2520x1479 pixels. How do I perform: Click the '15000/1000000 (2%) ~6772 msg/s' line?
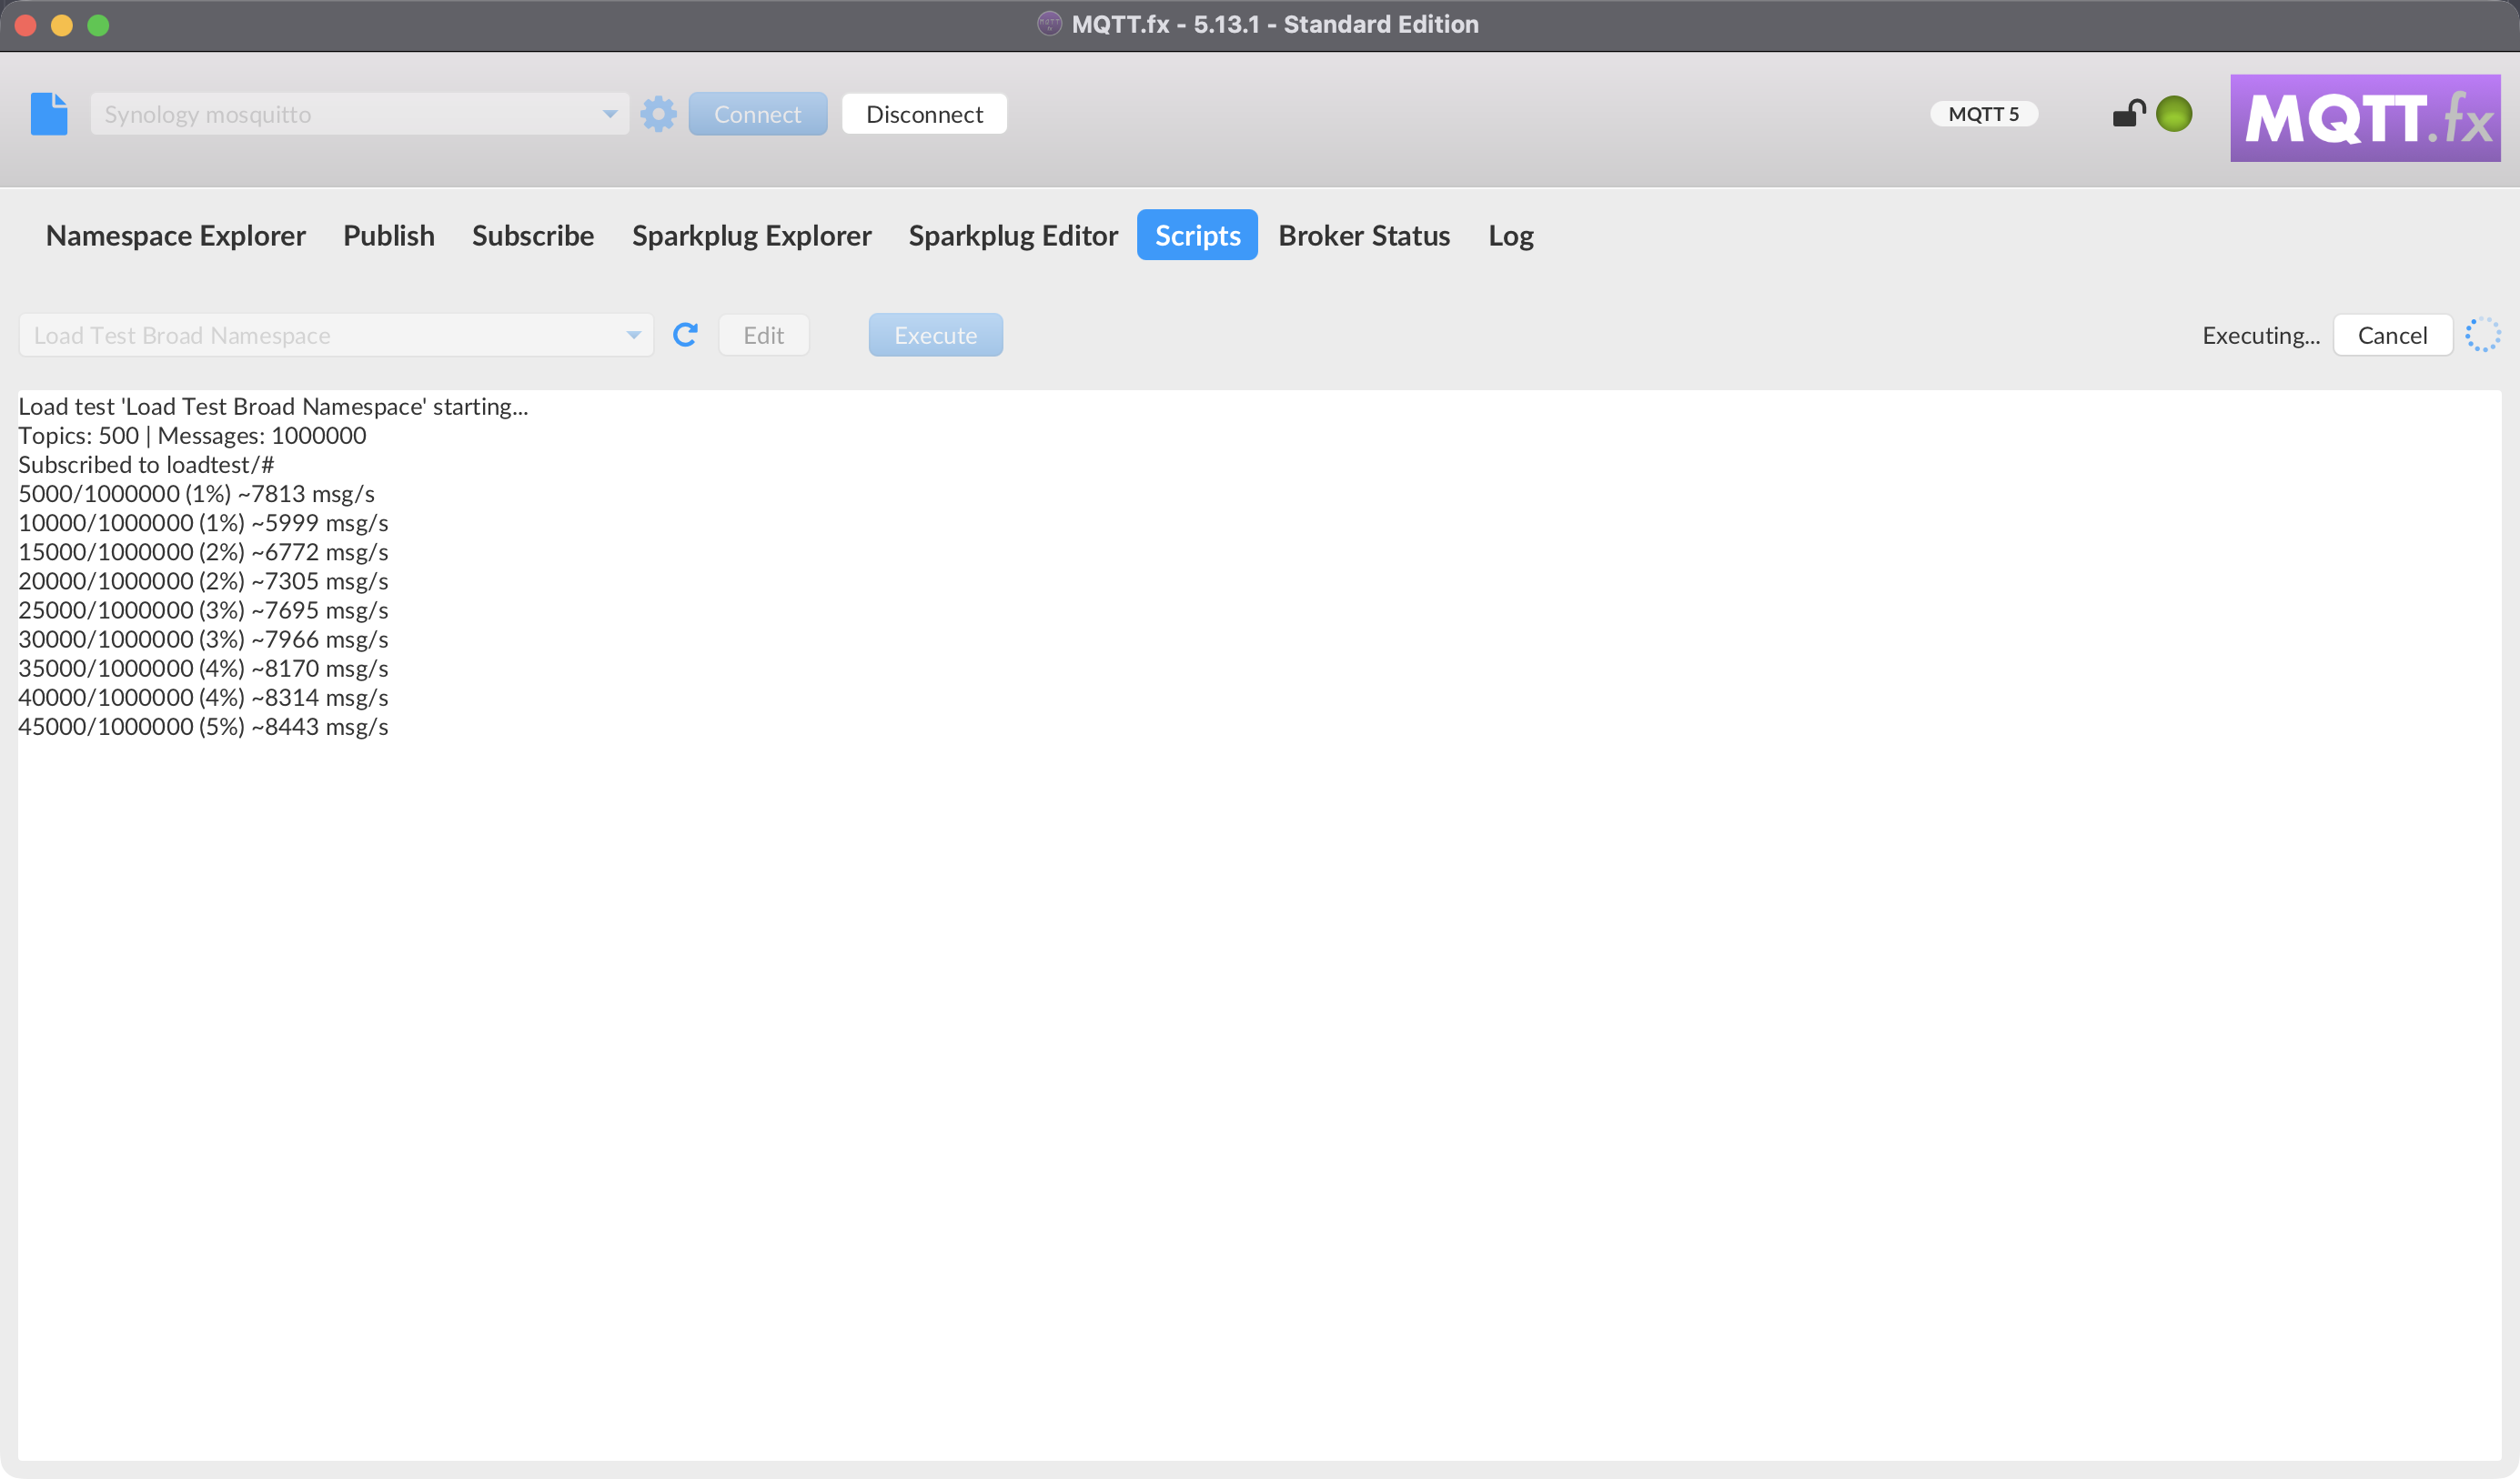click(203, 551)
